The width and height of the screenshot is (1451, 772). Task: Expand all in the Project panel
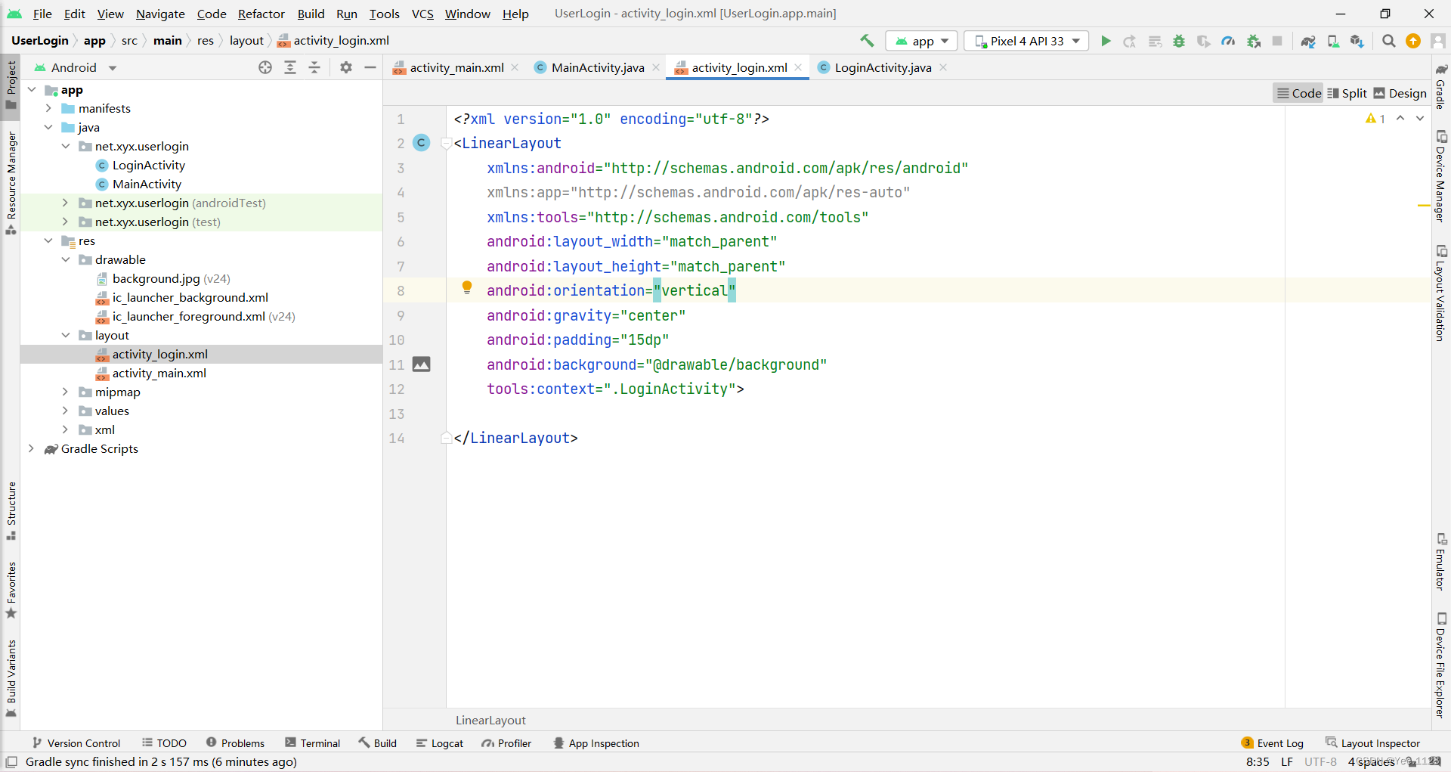[x=290, y=67]
